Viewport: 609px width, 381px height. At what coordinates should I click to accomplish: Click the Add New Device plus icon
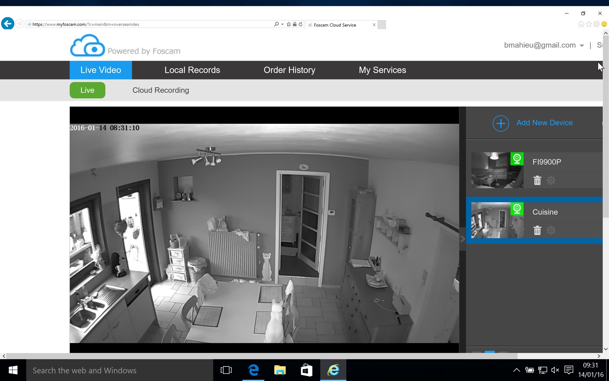(501, 123)
